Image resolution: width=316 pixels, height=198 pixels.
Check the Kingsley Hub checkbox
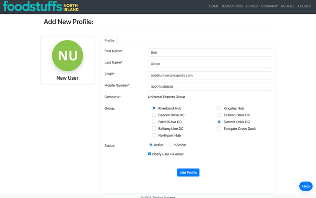tap(219, 108)
